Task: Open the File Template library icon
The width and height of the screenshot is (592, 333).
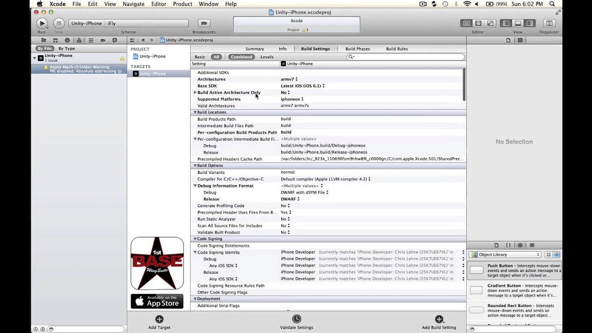Action: [x=497, y=245]
